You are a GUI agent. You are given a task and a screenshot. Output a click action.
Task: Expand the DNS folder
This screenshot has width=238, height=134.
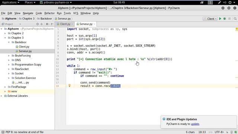point(9,60)
